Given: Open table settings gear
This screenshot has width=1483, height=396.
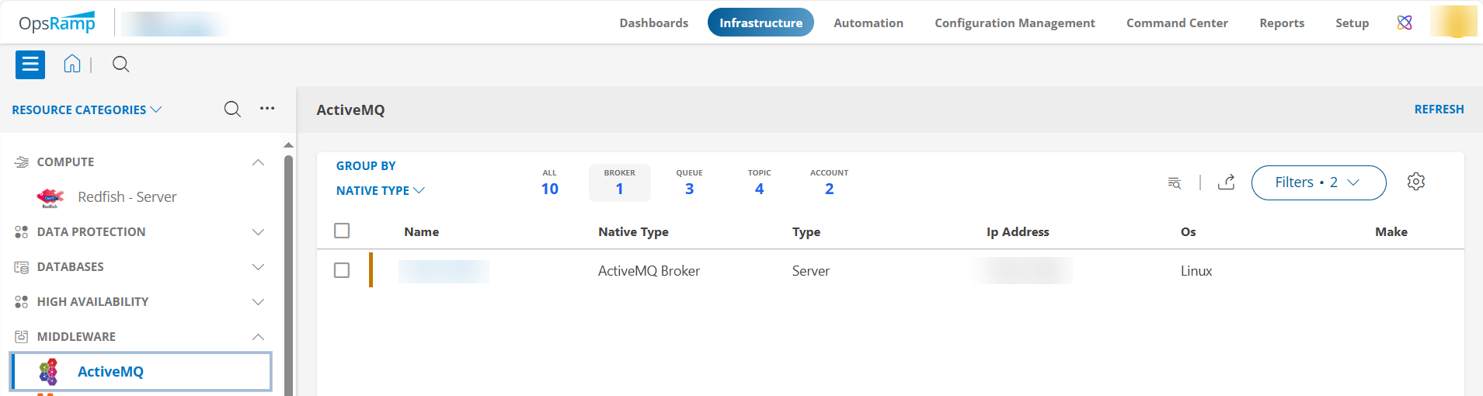Looking at the screenshot, I should tap(1416, 182).
